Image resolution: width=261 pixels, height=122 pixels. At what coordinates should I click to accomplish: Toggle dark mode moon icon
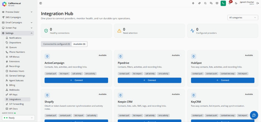236,3
